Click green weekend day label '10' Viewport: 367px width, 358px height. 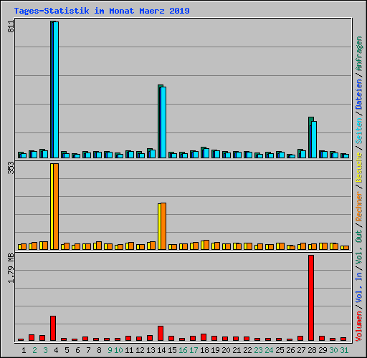click(x=118, y=350)
